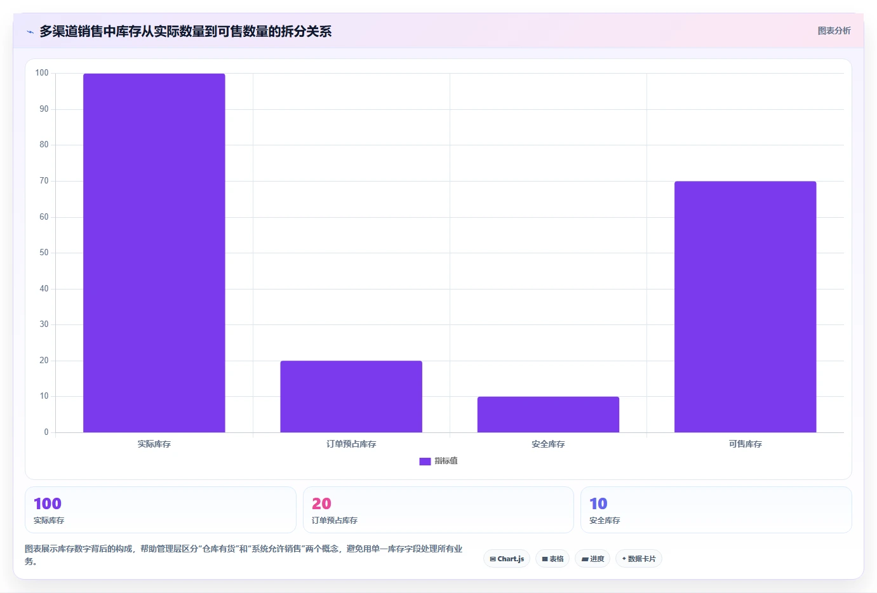Screen dimensions: 877x593
Task: Click the 可售库存 x-axis label
Action: pyautogui.click(x=746, y=444)
